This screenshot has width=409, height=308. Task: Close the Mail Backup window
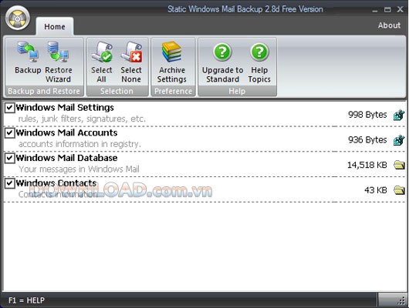pyautogui.click(x=401, y=9)
